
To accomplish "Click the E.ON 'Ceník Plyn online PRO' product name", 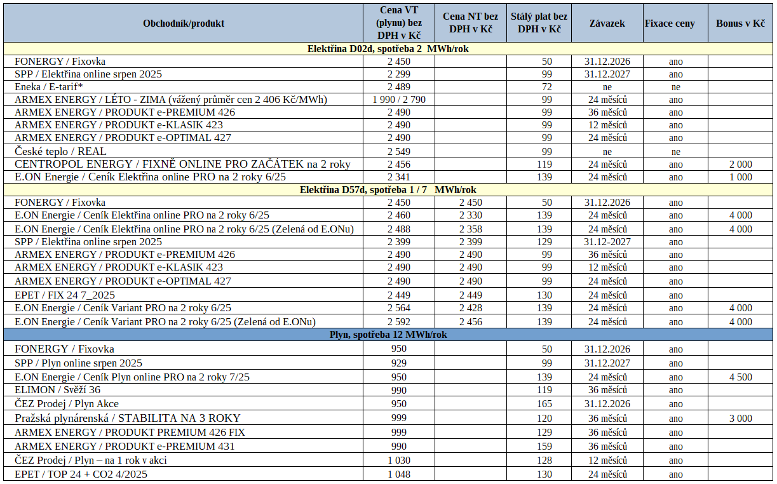I will click(x=132, y=377).
